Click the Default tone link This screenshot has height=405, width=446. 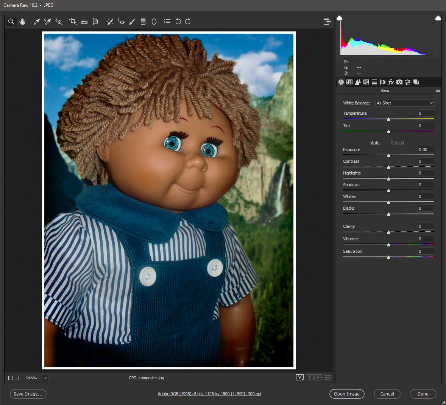click(398, 143)
